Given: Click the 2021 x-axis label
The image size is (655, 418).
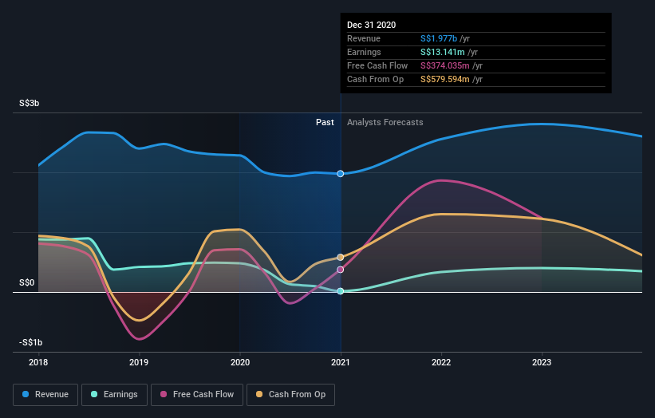Looking at the screenshot, I should (x=341, y=362).
